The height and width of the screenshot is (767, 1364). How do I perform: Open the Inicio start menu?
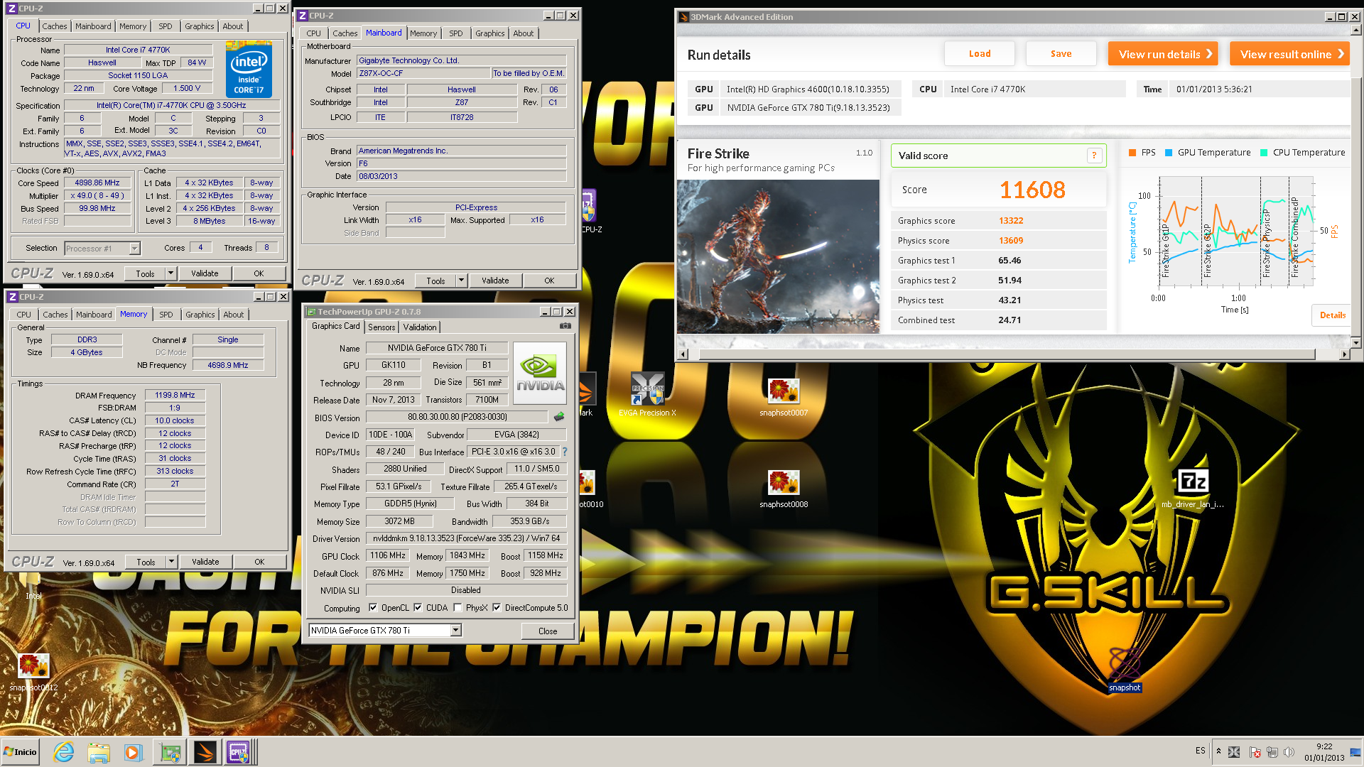[x=20, y=752]
